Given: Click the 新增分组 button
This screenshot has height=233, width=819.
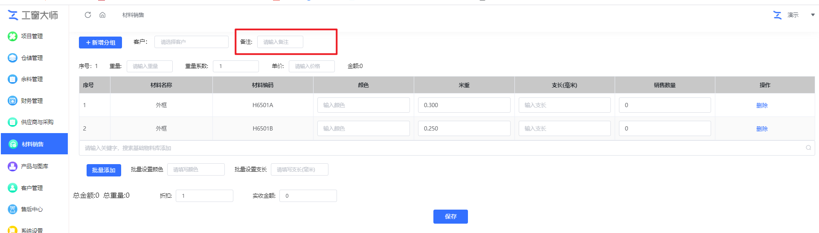Looking at the screenshot, I should [x=100, y=43].
